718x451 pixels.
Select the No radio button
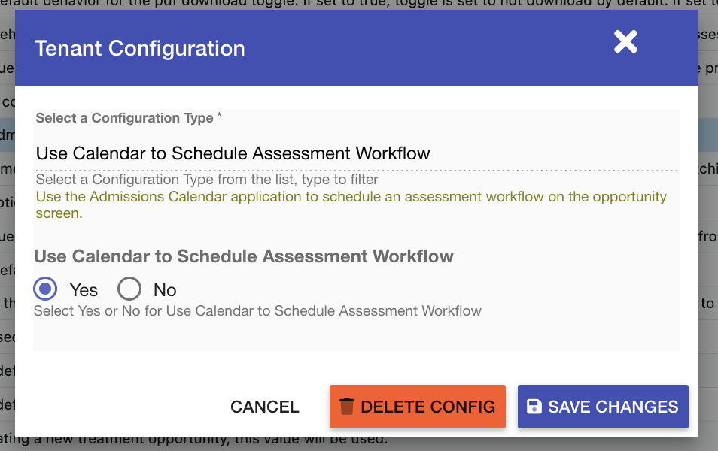pyautogui.click(x=129, y=289)
